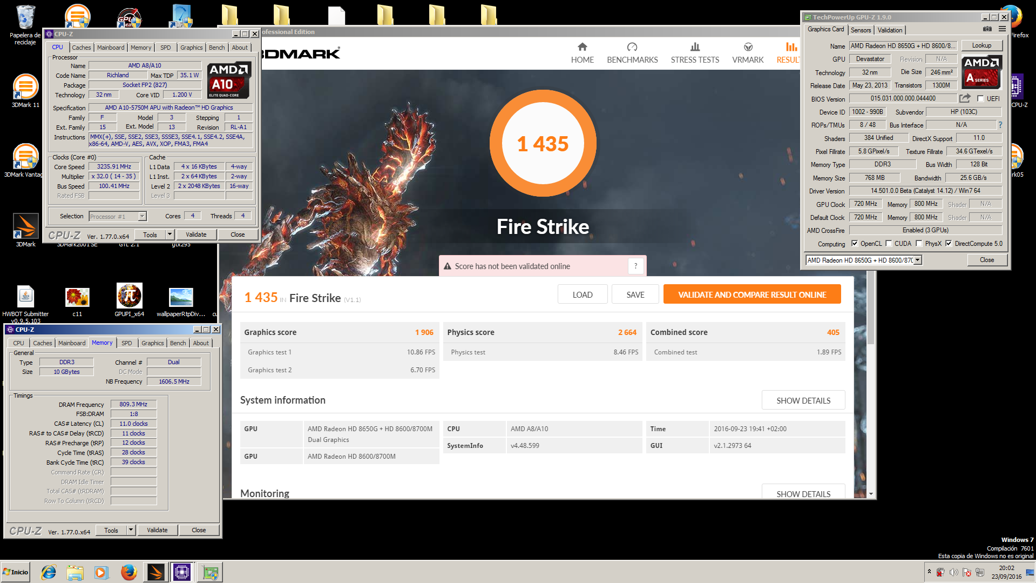Click the Lookup button in GPU-Z
1036x583 pixels.
(981, 45)
